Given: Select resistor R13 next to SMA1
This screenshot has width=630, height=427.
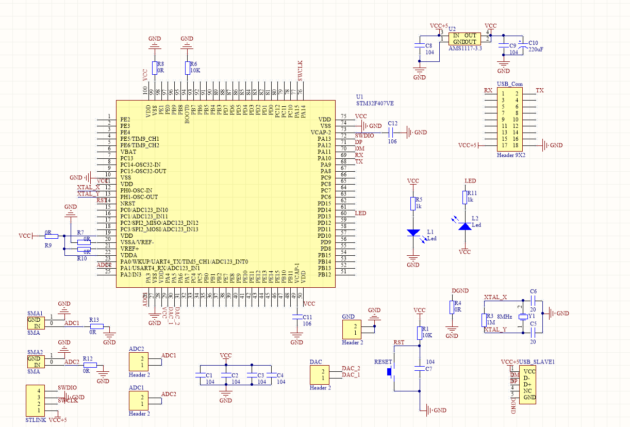Looking at the screenshot, I should click(x=96, y=326).
